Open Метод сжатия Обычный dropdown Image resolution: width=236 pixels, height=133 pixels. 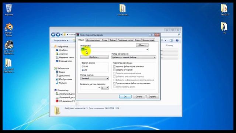(x=94, y=78)
